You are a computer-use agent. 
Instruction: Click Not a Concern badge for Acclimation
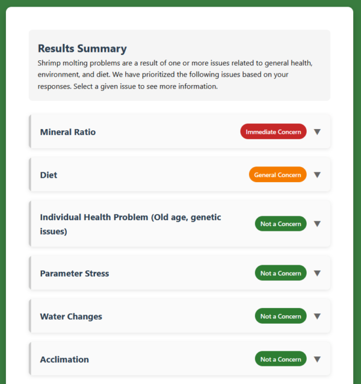(280, 359)
